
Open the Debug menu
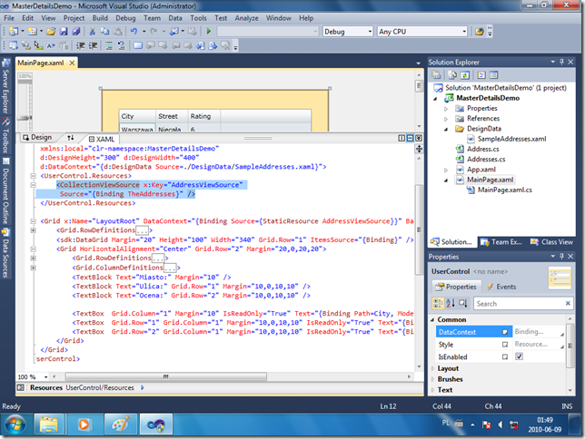tap(125, 18)
